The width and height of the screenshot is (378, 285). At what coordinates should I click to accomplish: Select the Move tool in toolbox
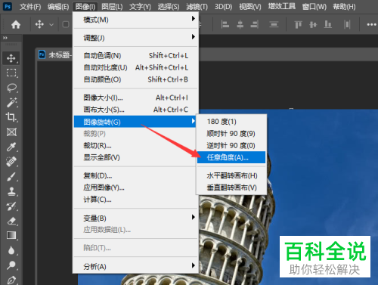(11, 58)
